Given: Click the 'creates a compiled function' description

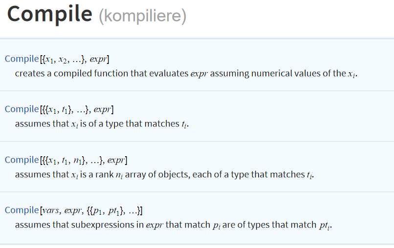Looking at the screenshot, I should [186, 74].
